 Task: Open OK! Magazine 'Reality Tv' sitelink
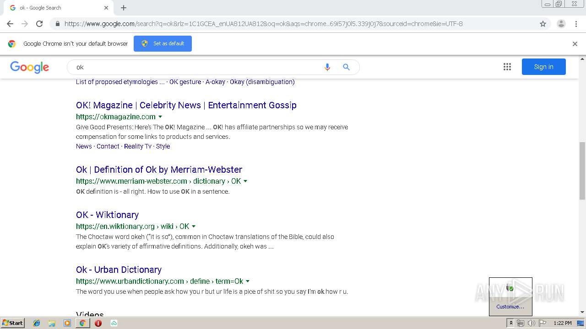click(x=138, y=146)
